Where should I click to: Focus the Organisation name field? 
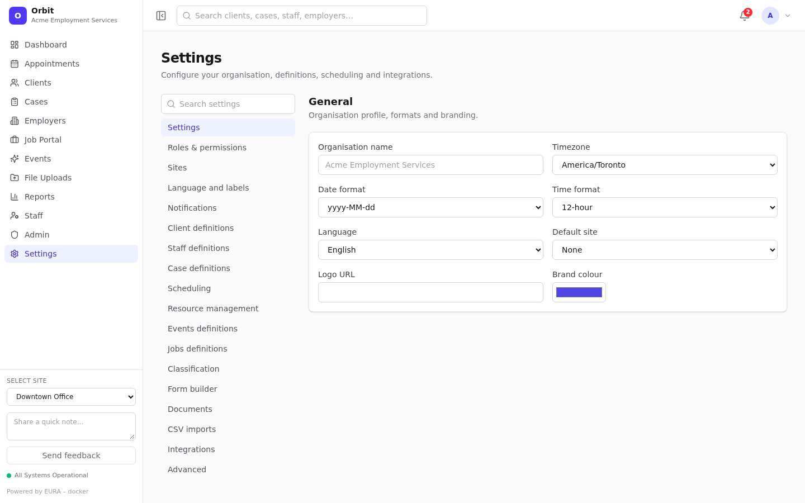click(x=430, y=165)
